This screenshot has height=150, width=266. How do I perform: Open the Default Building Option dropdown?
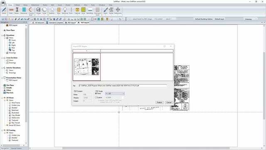(x=204, y=19)
